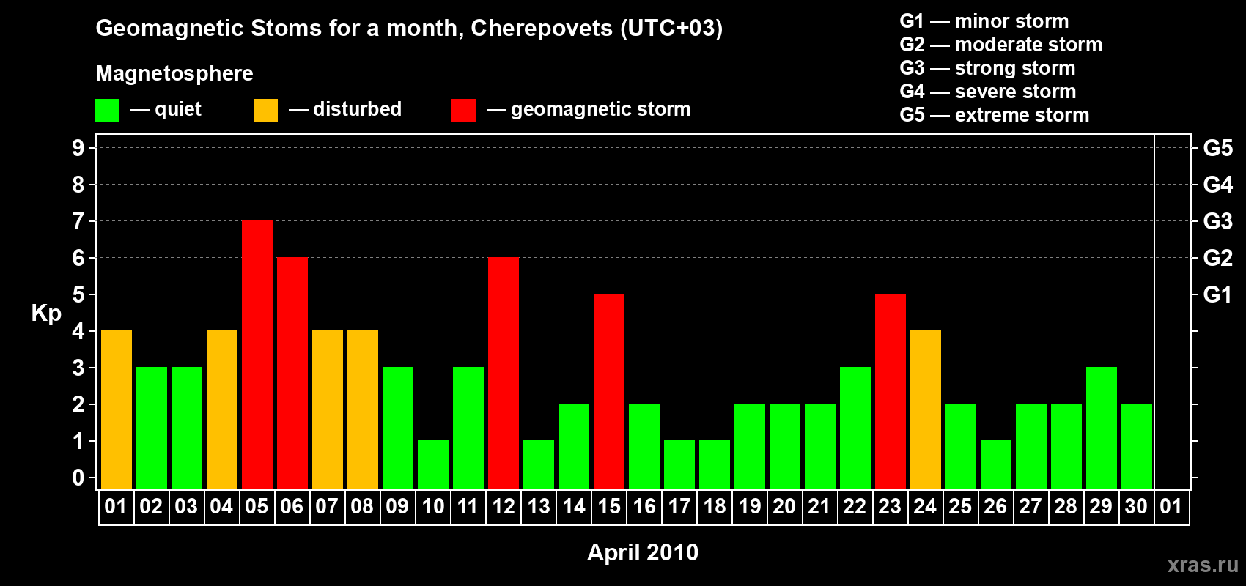Viewport: 1246px width, 586px height.
Task: Click the 'quiet' legend label
Action: point(178,110)
